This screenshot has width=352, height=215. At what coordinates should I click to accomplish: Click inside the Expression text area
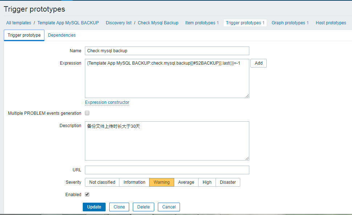coord(167,78)
